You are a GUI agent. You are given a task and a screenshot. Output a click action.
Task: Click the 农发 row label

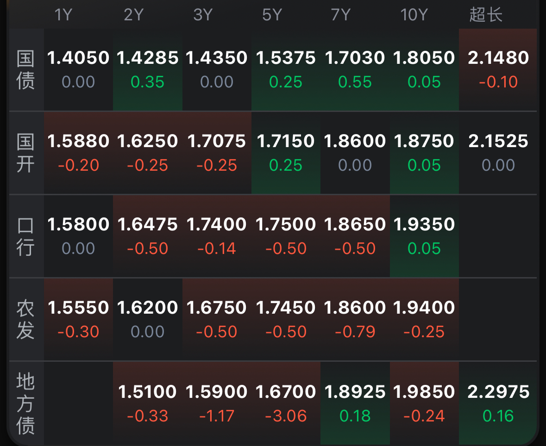(25, 320)
